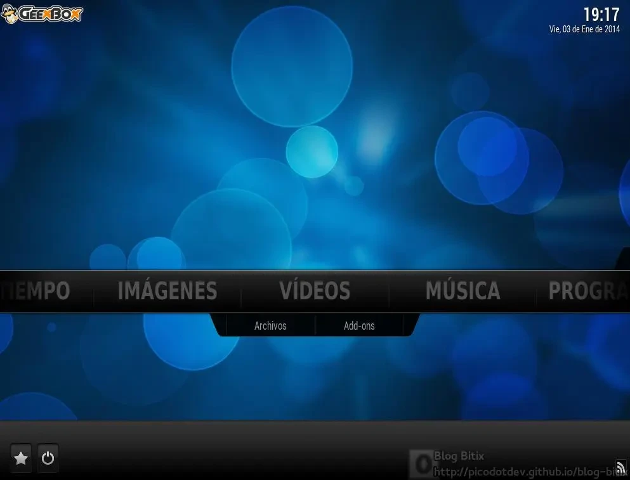Click the Blog Bitix watermark text
This screenshot has width=630, height=480.
click(459, 456)
